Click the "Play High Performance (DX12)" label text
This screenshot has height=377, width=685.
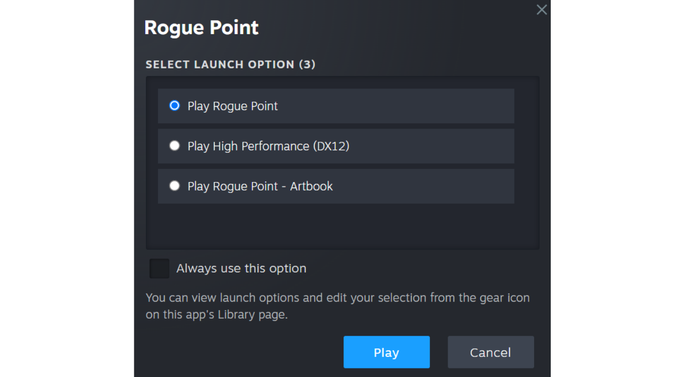click(268, 146)
